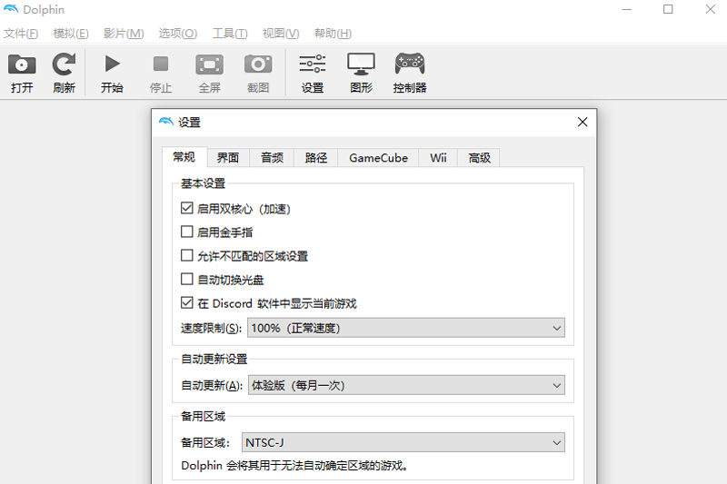
Task: Expand the 备用区域 NTSC-J dropdown
Action: [x=403, y=443]
